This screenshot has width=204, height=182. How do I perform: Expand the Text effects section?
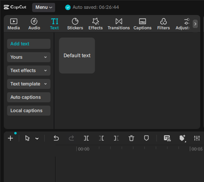coord(29,71)
